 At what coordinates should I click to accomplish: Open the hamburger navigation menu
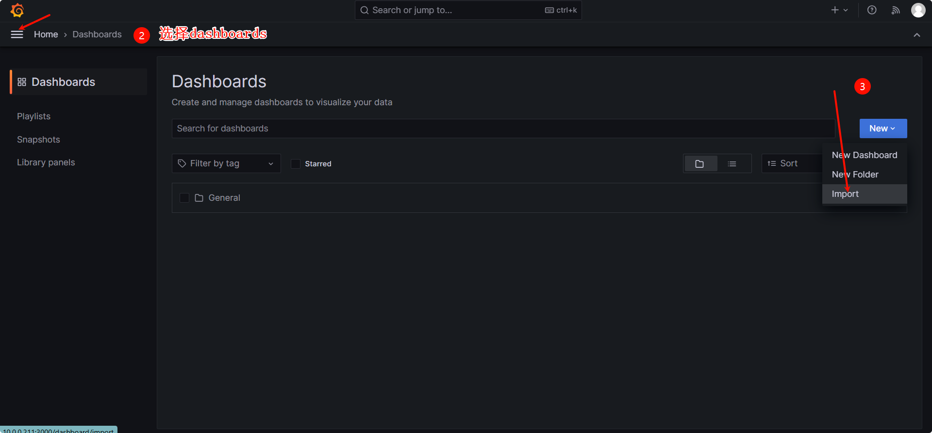17,34
